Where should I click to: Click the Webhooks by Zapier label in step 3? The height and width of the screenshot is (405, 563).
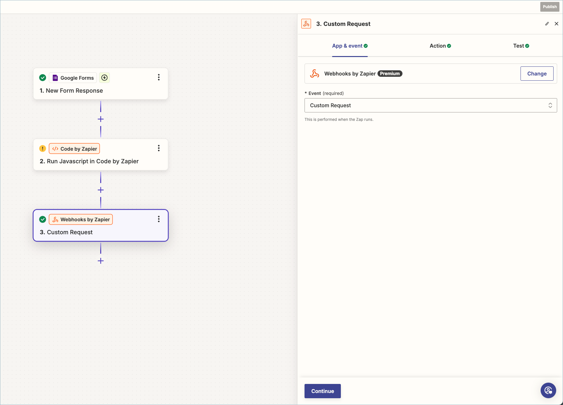[x=81, y=219]
